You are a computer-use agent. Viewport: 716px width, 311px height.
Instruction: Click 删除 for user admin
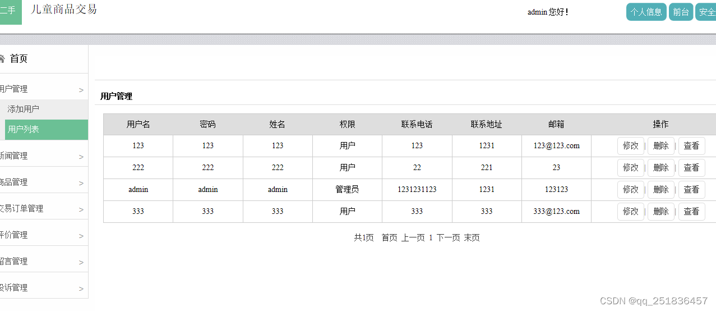pos(661,190)
